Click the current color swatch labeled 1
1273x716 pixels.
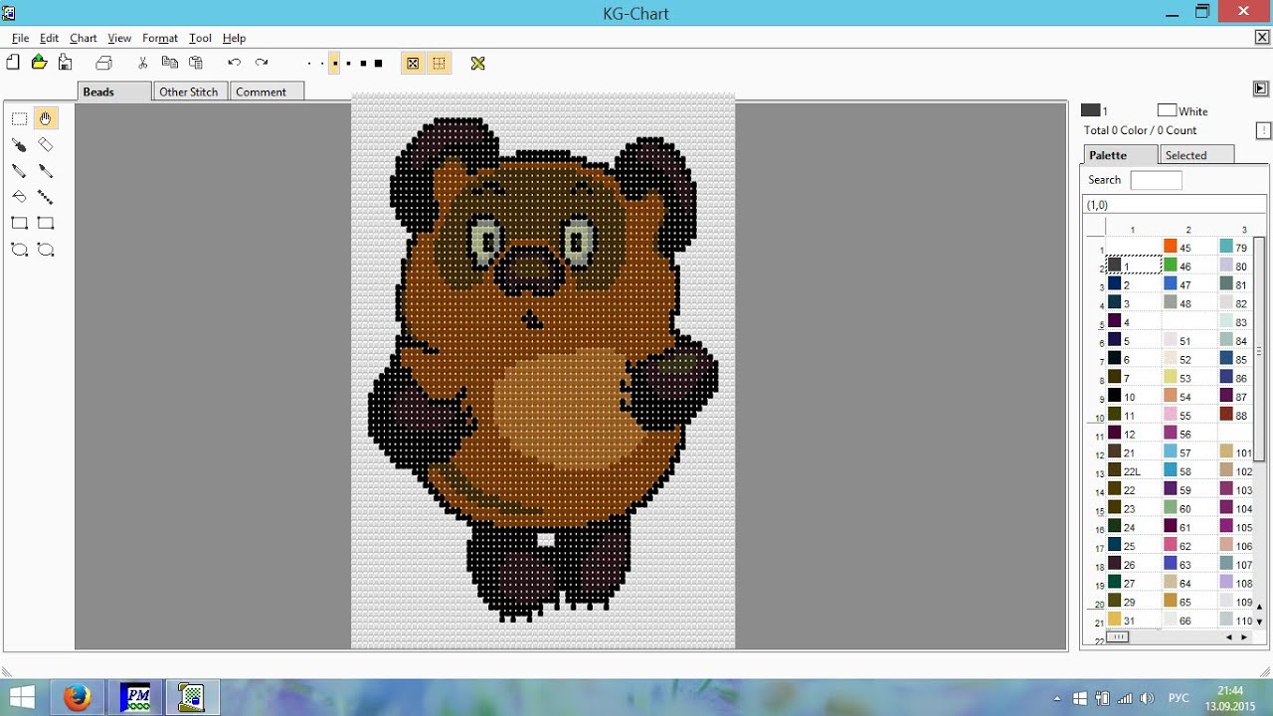coord(1091,110)
